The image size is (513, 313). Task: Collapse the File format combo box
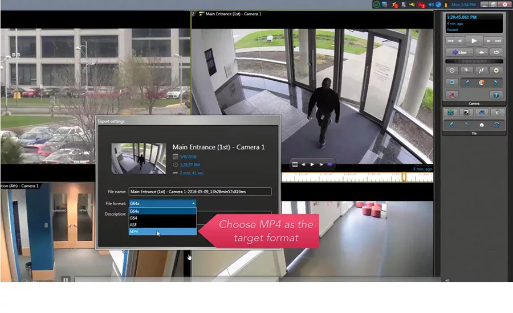pyautogui.click(x=193, y=203)
